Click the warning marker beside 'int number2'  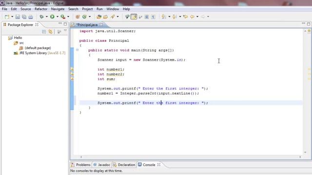72,74
